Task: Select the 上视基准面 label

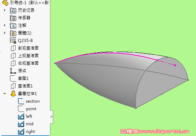Action: (28, 56)
